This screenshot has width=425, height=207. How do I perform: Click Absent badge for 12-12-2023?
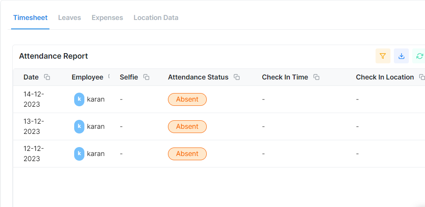(x=187, y=154)
